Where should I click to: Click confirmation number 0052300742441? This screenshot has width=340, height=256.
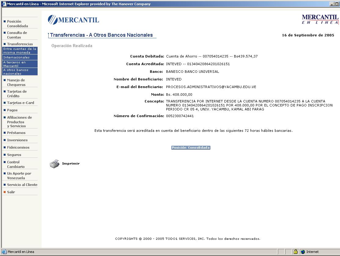pyautogui.click(x=180, y=116)
